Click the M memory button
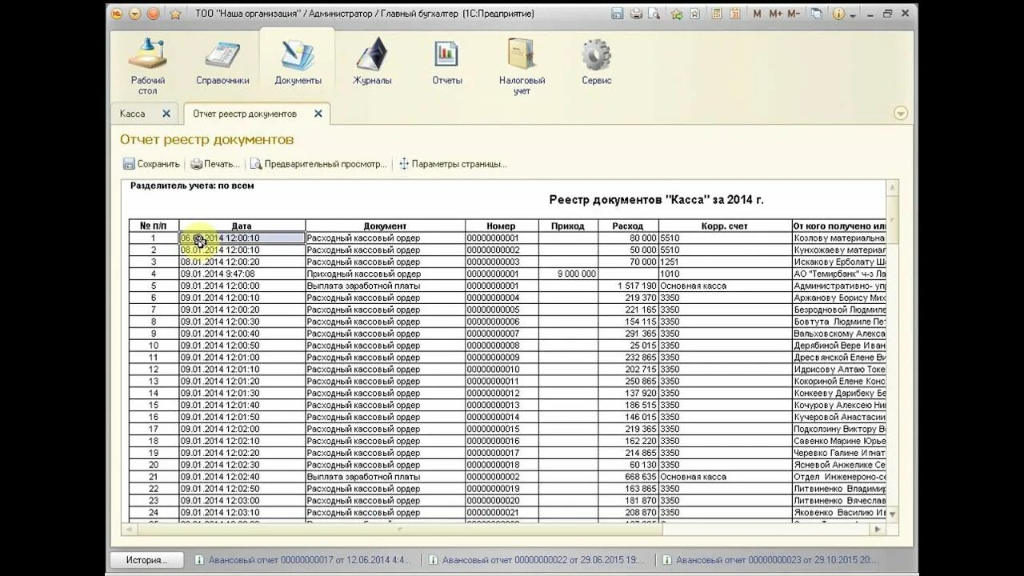The image size is (1024, 576). coord(757,14)
